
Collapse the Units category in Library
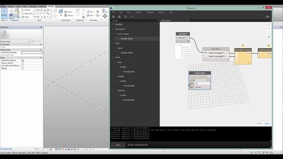coord(113,57)
